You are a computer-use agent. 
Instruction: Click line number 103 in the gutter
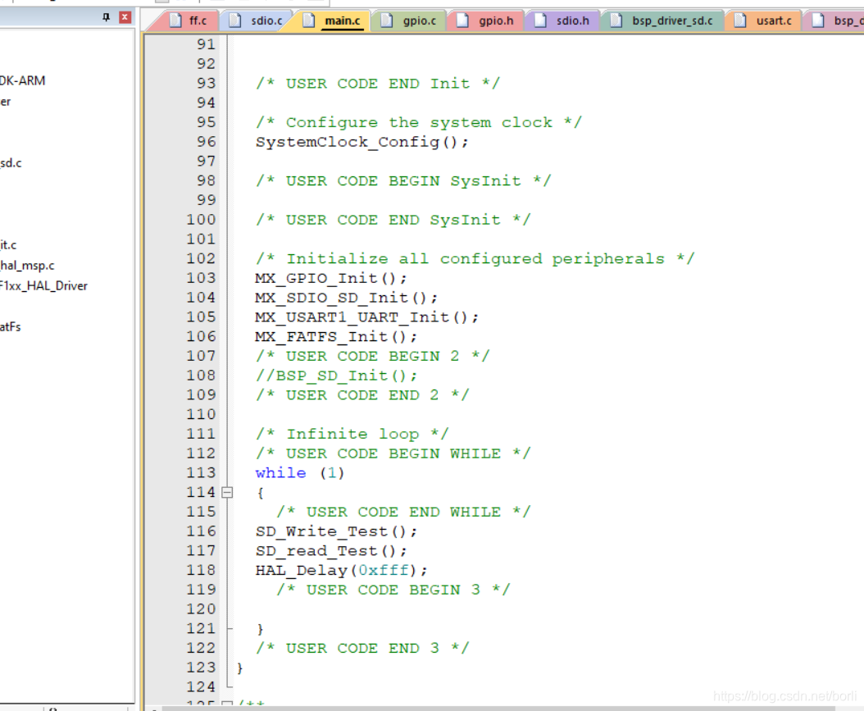point(201,278)
